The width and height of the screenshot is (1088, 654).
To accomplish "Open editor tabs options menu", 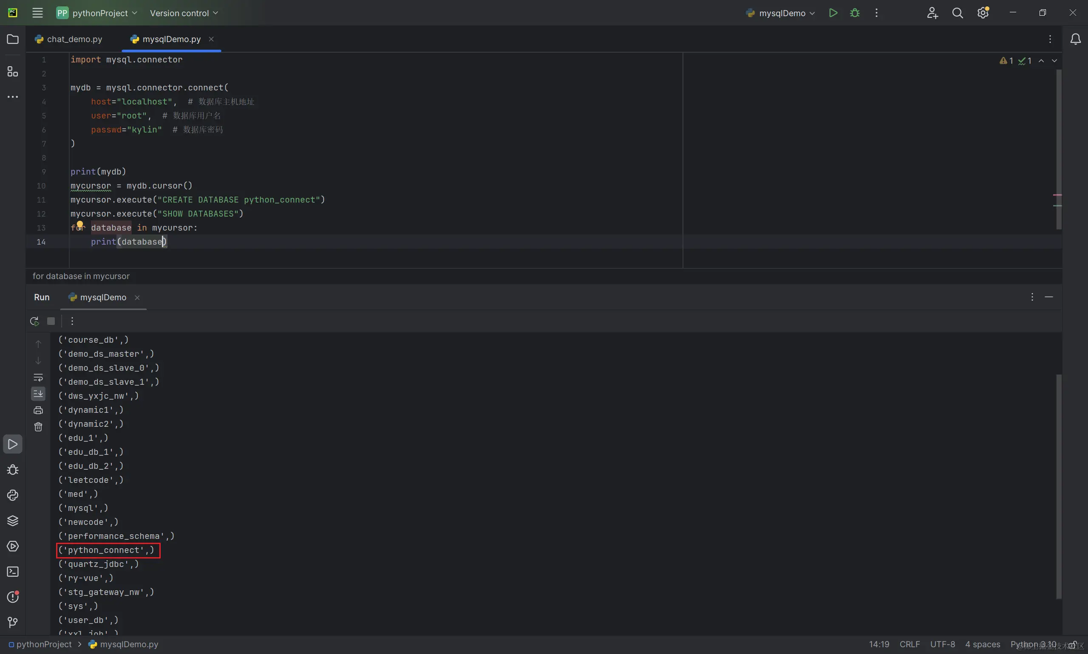I will click(1050, 39).
